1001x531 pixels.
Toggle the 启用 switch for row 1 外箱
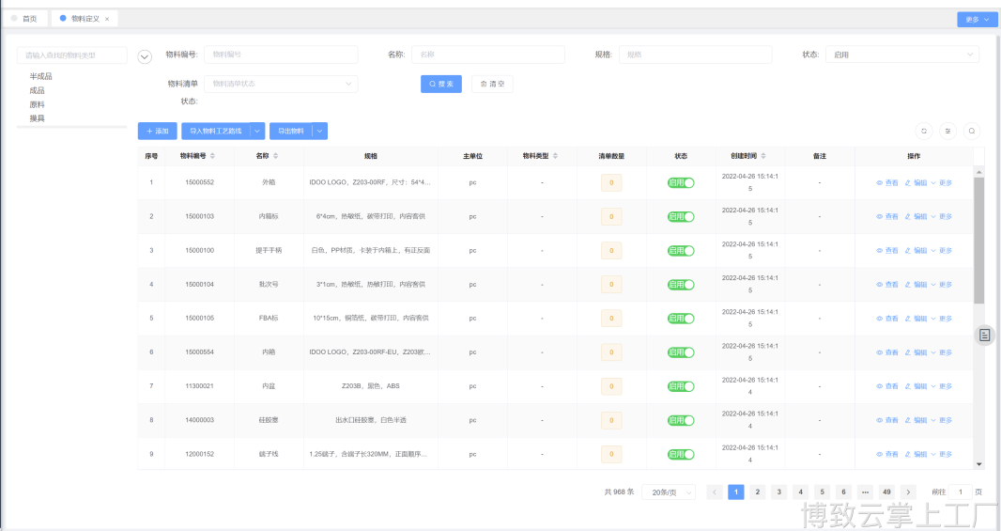pos(681,183)
